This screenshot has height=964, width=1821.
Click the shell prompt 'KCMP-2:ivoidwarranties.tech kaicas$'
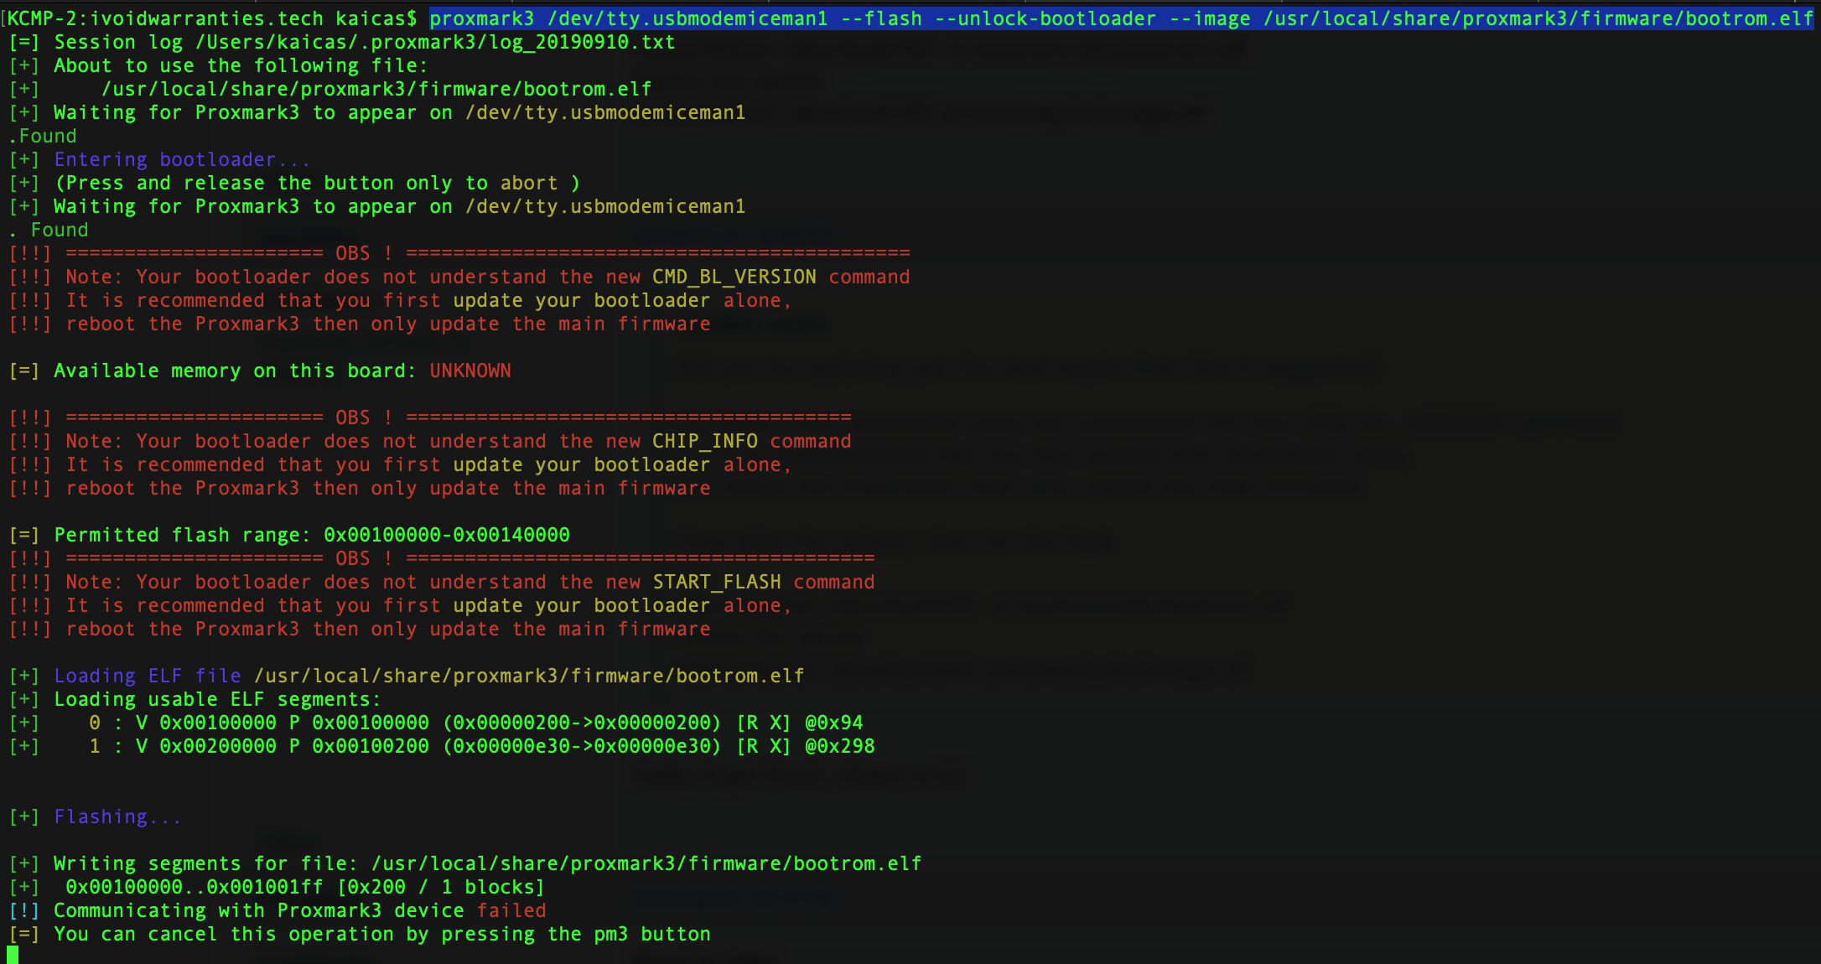click(212, 18)
